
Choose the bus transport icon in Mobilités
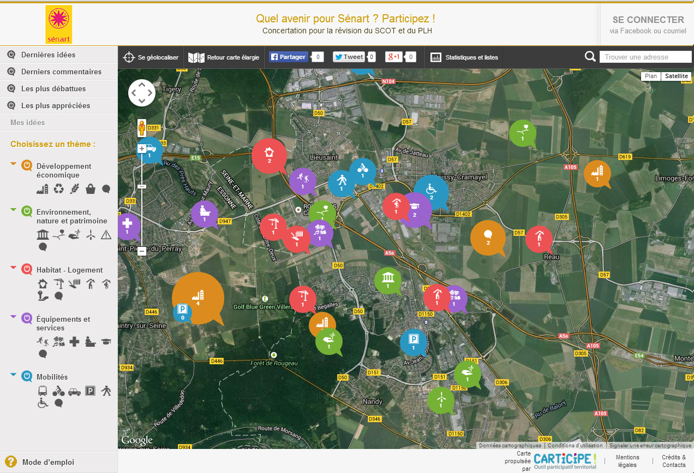[43, 391]
